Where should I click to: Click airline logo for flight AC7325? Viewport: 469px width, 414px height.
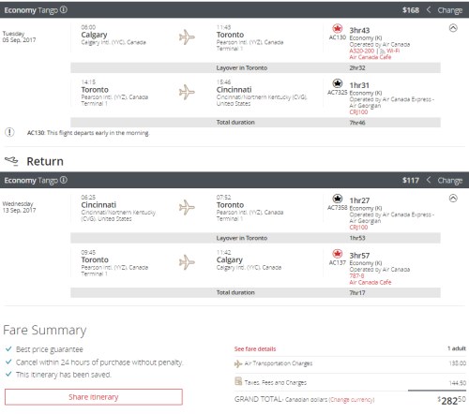point(337,83)
